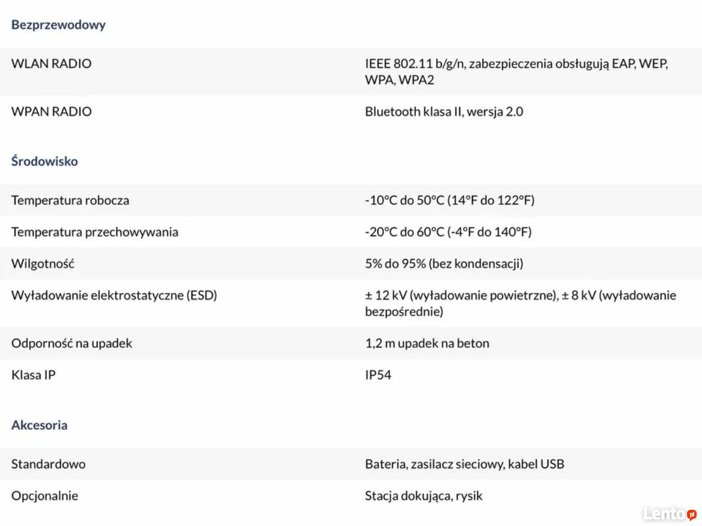Screen dimensions: 702x526
Task: Click the -20°C do 60°C value
Action: [x=448, y=232]
